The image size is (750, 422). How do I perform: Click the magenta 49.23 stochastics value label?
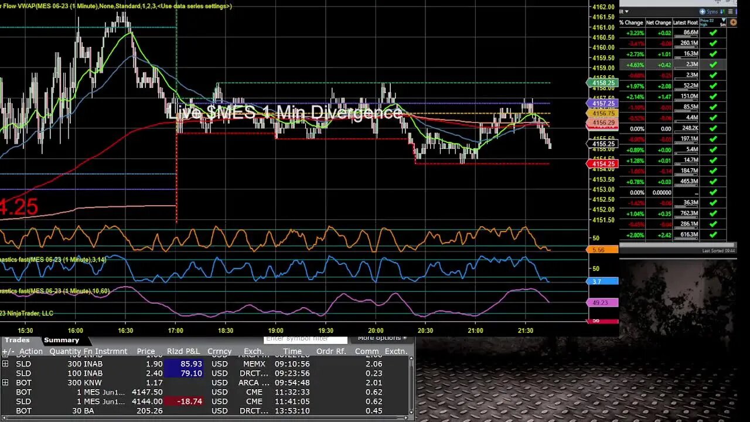602,302
